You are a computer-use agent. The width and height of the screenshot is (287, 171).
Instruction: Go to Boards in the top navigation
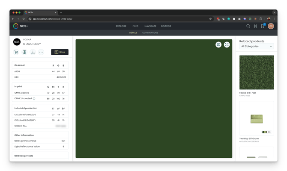(x=166, y=26)
